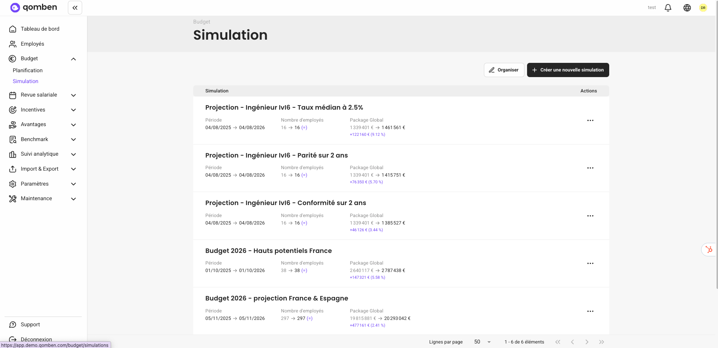718x348 pixels.
Task: Expand the Benchmark sidebar section
Action: click(74, 140)
